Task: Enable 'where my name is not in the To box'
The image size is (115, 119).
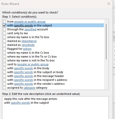Action: [x=4, y=60]
